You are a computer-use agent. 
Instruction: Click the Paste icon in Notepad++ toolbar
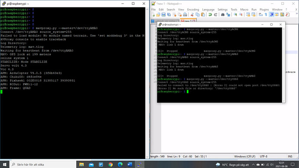[x=203, y=15]
